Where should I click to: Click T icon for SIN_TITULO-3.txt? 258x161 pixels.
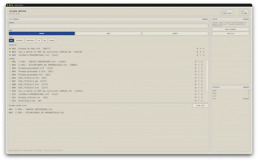click(x=199, y=78)
